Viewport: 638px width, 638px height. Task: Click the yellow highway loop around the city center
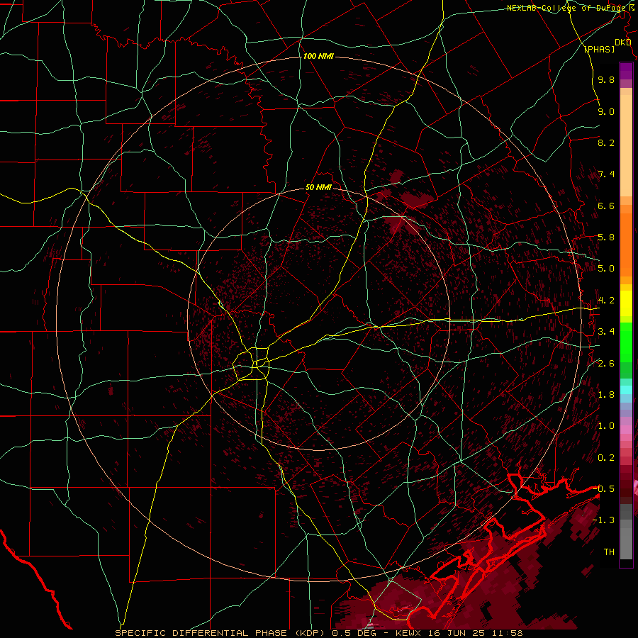coord(252,364)
